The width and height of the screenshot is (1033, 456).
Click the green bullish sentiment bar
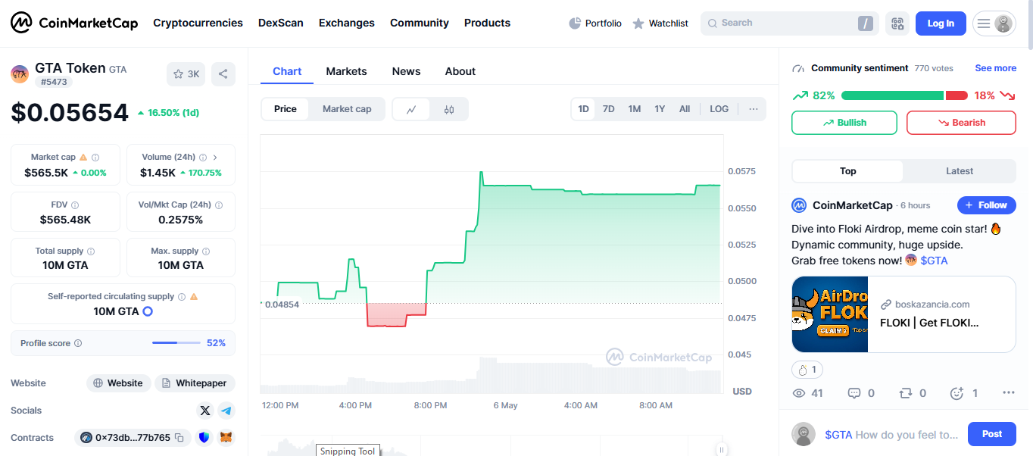coord(892,95)
